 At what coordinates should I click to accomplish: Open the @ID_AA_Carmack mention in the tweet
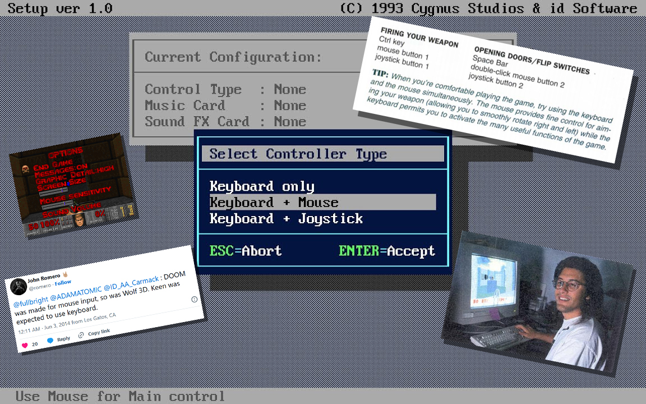point(131,283)
